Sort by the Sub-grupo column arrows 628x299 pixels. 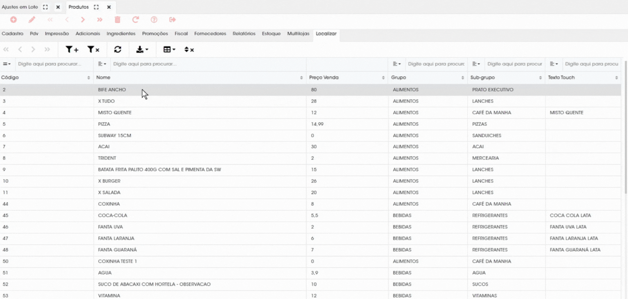click(541, 78)
